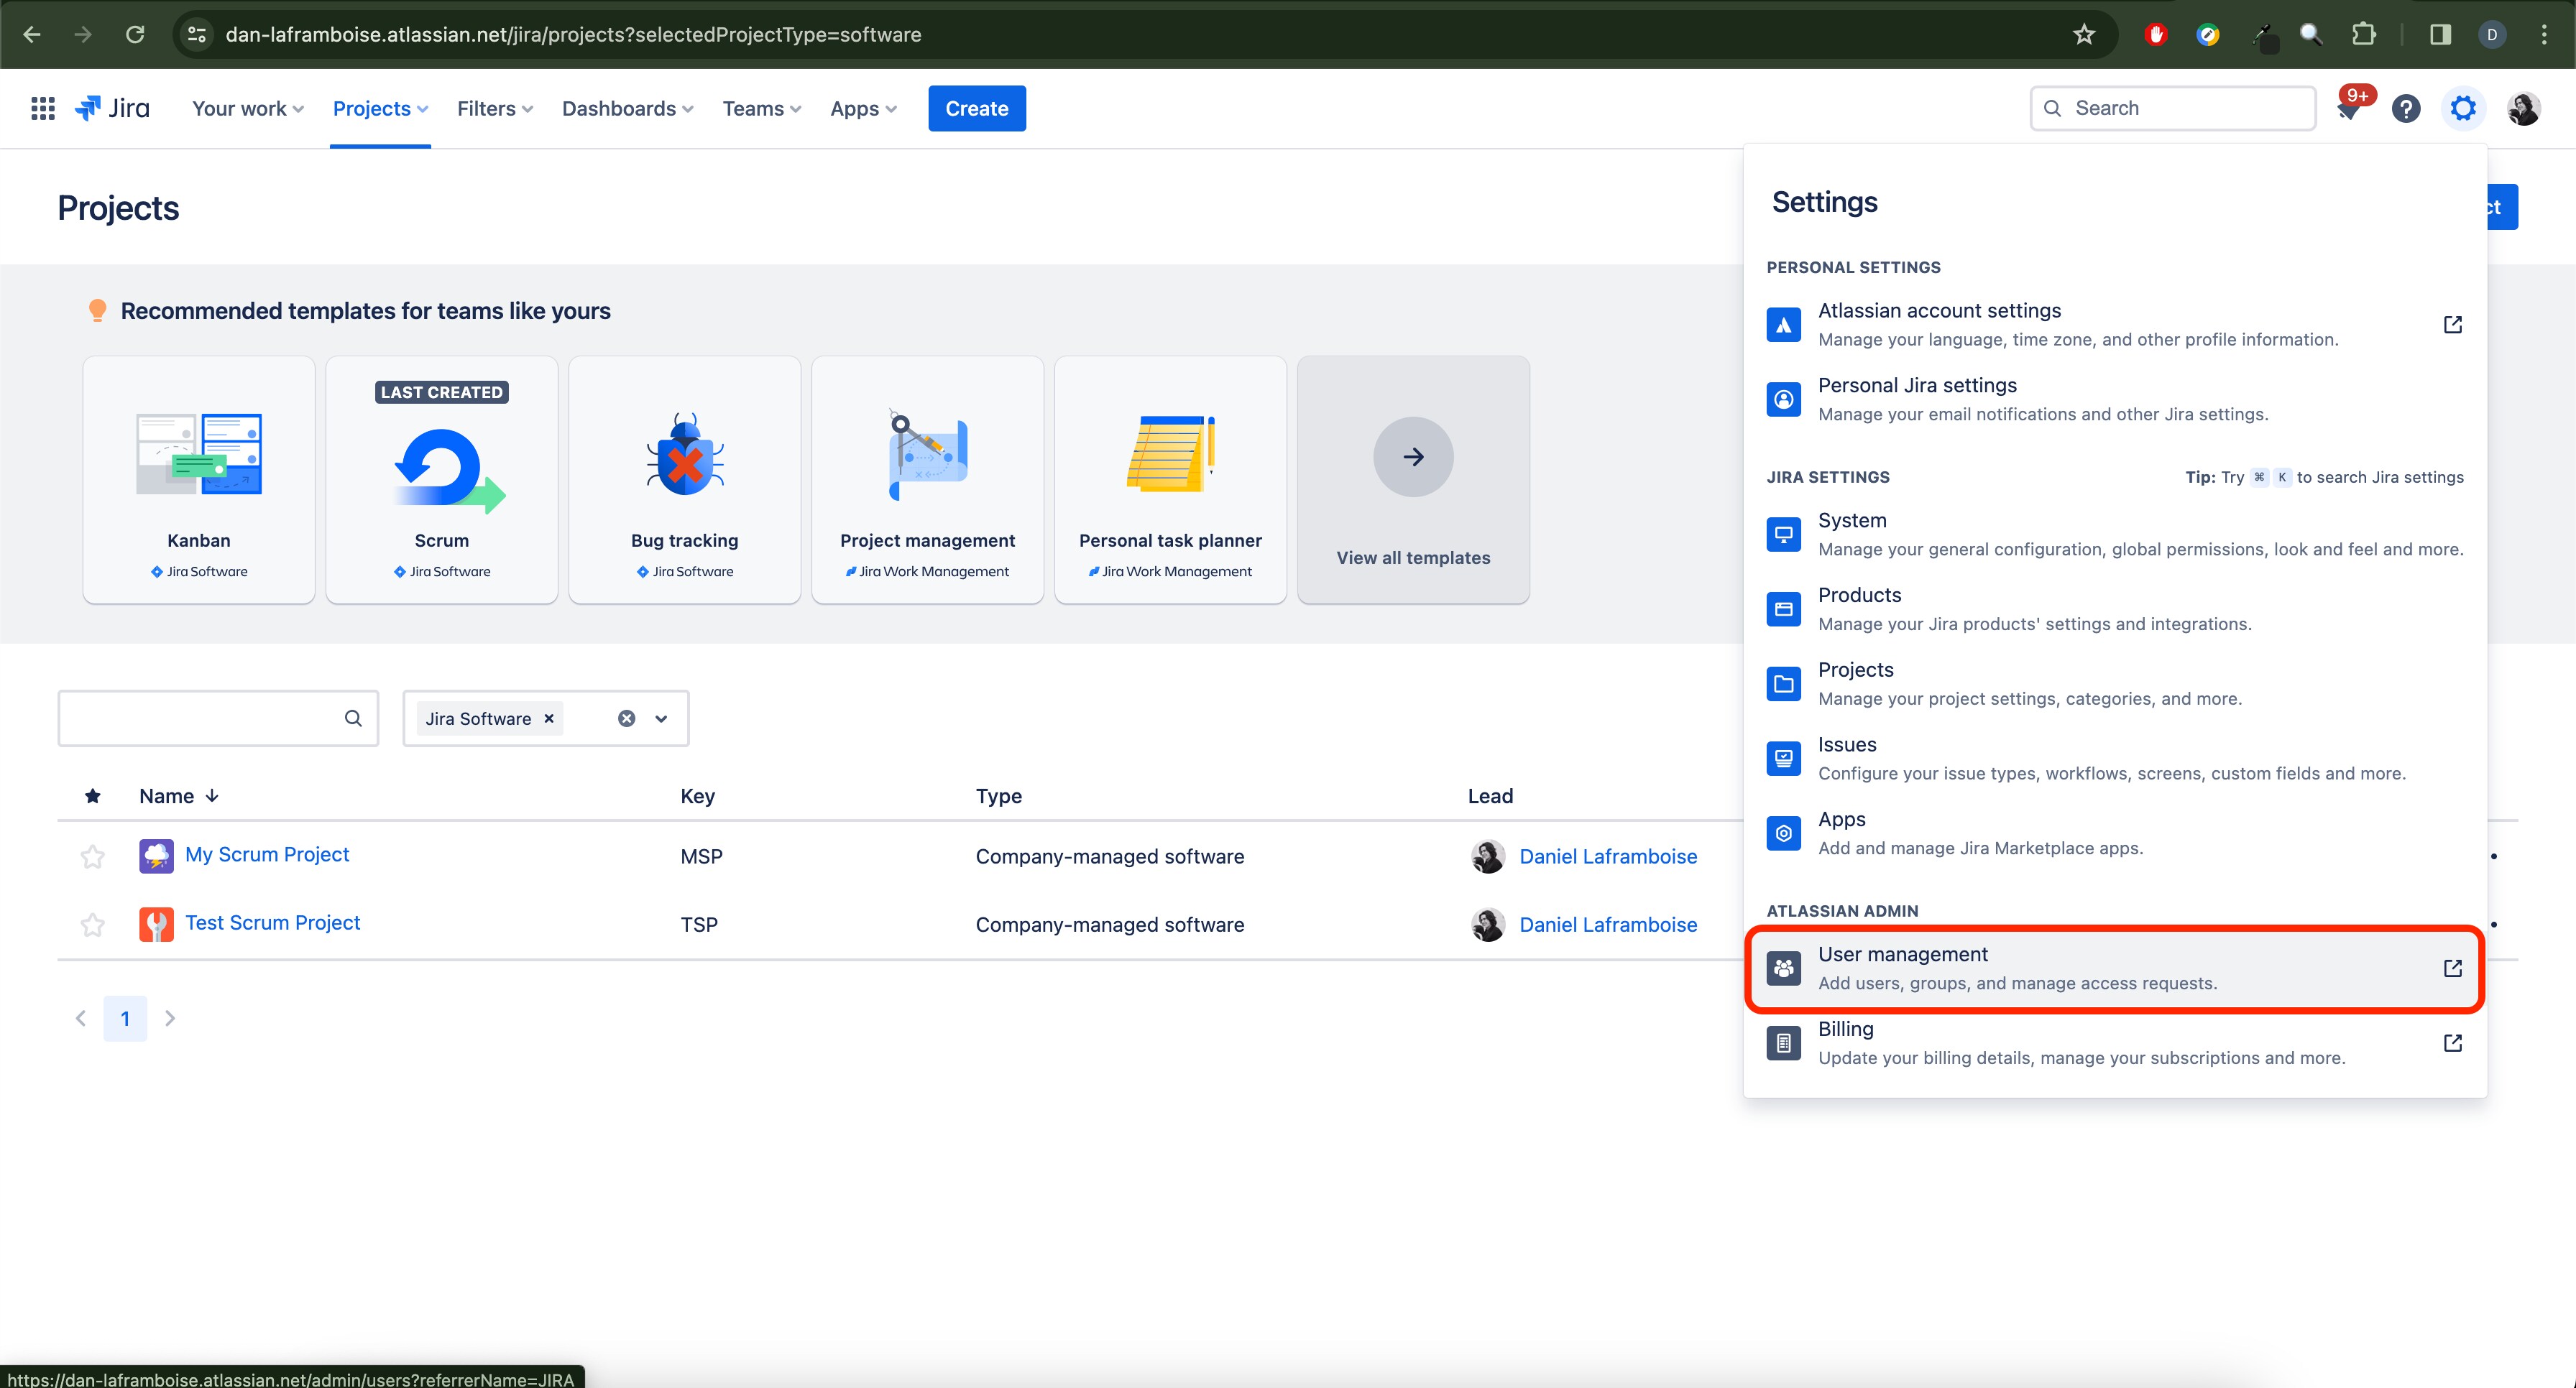Click the external-link icon beside Billing
The image size is (2576, 1388).
coord(2452,1043)
